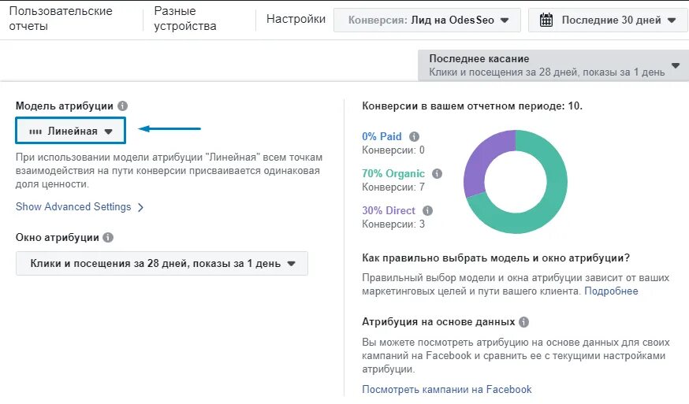
Task: Expand the Последнее касание settings panel
Action: pos(553,65)
